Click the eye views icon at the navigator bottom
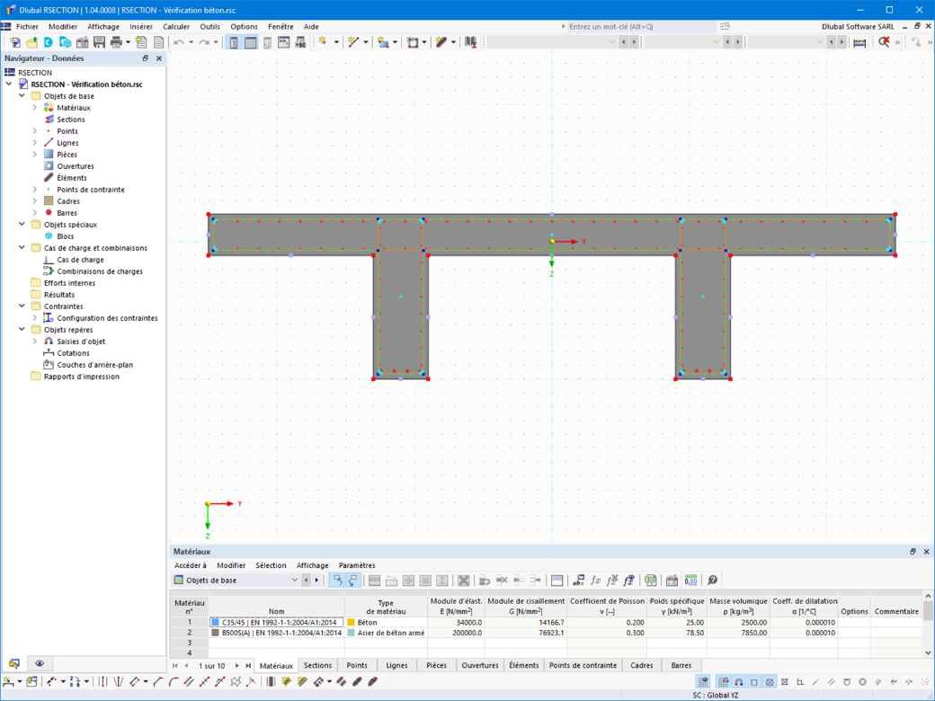 click(x=40, y=663)
